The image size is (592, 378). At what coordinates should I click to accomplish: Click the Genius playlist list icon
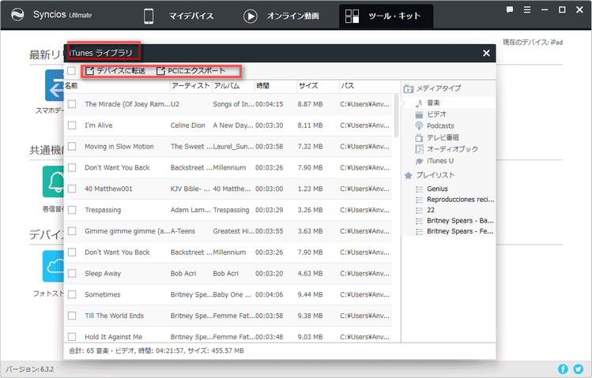[419, 189]
